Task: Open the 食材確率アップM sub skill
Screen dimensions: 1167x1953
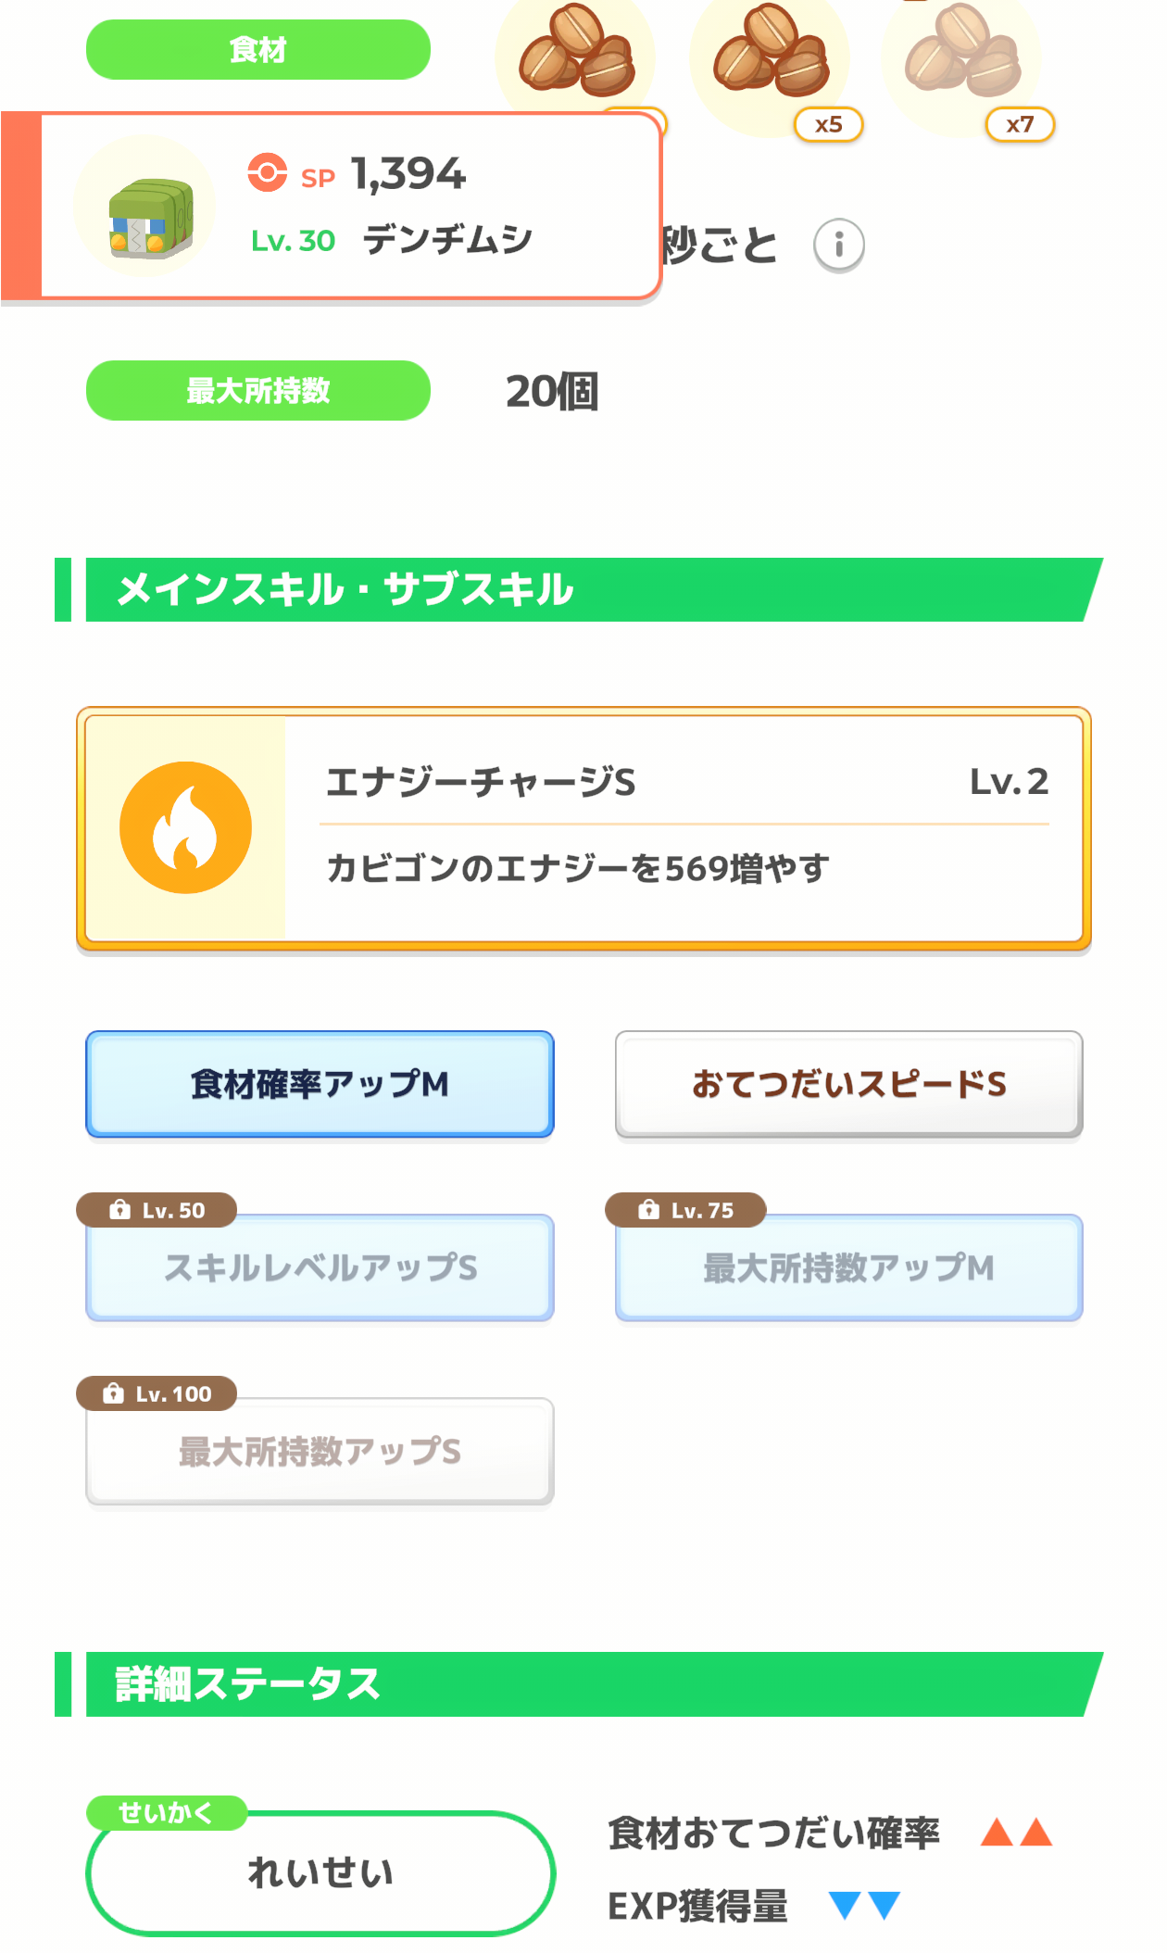Action: pos(320,1084)
